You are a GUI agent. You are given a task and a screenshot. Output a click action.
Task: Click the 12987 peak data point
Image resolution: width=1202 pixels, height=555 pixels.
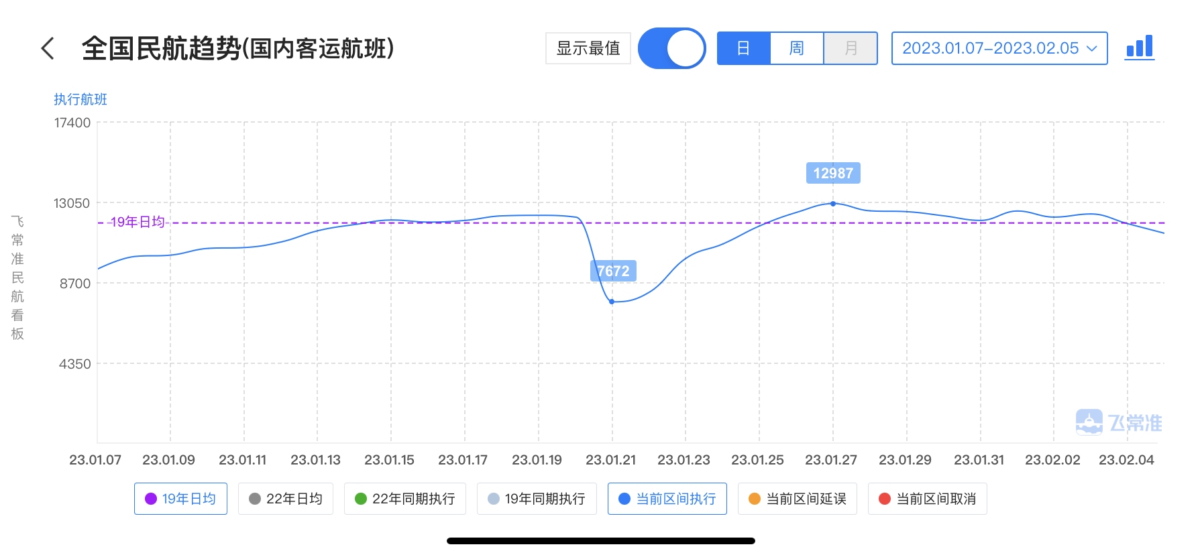[833, 204]
